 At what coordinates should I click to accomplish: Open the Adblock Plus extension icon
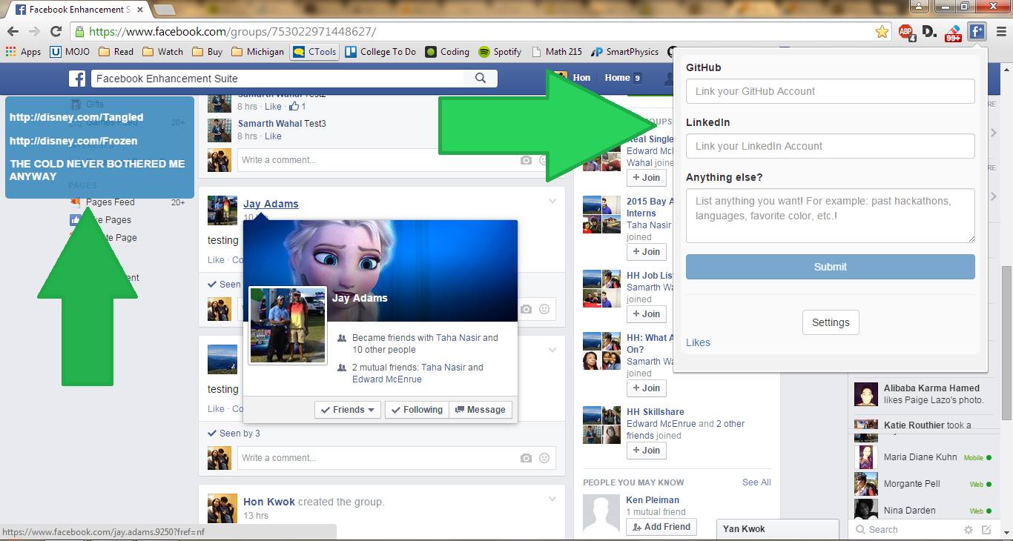906,32
